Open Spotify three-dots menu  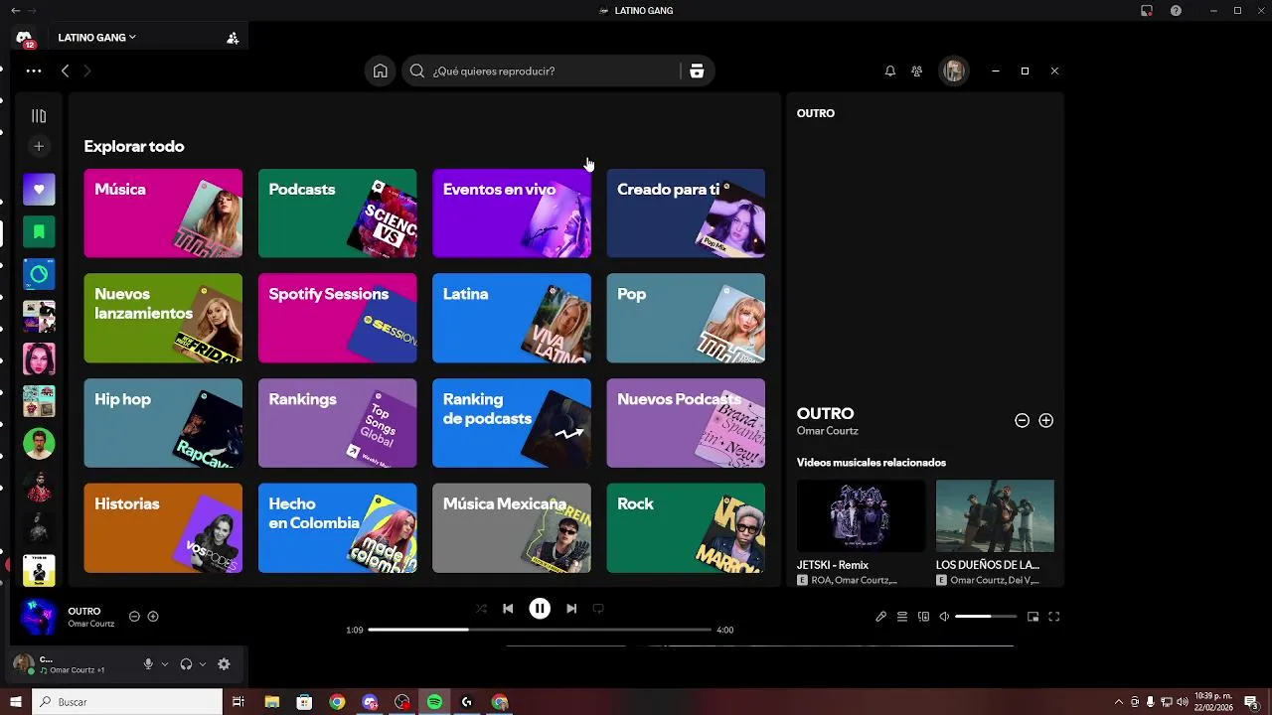(x=34, y=71)
